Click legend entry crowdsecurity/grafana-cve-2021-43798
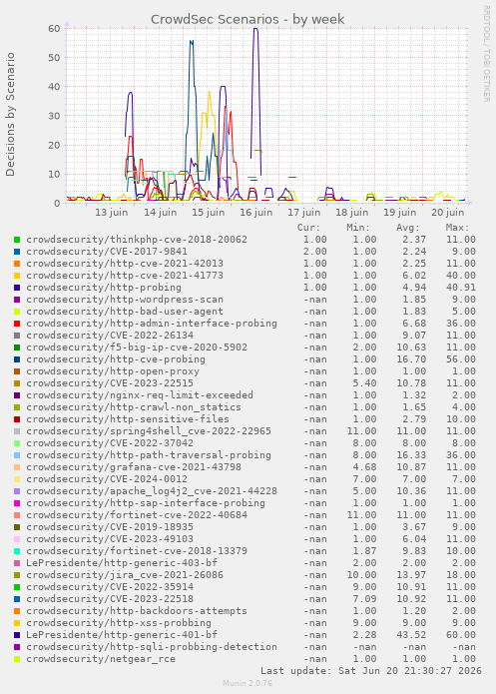The image size is (496, 694). 134,467
